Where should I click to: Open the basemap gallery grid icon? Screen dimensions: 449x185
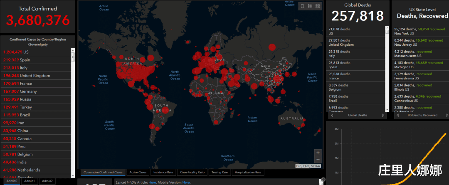(x=318, y=6)
